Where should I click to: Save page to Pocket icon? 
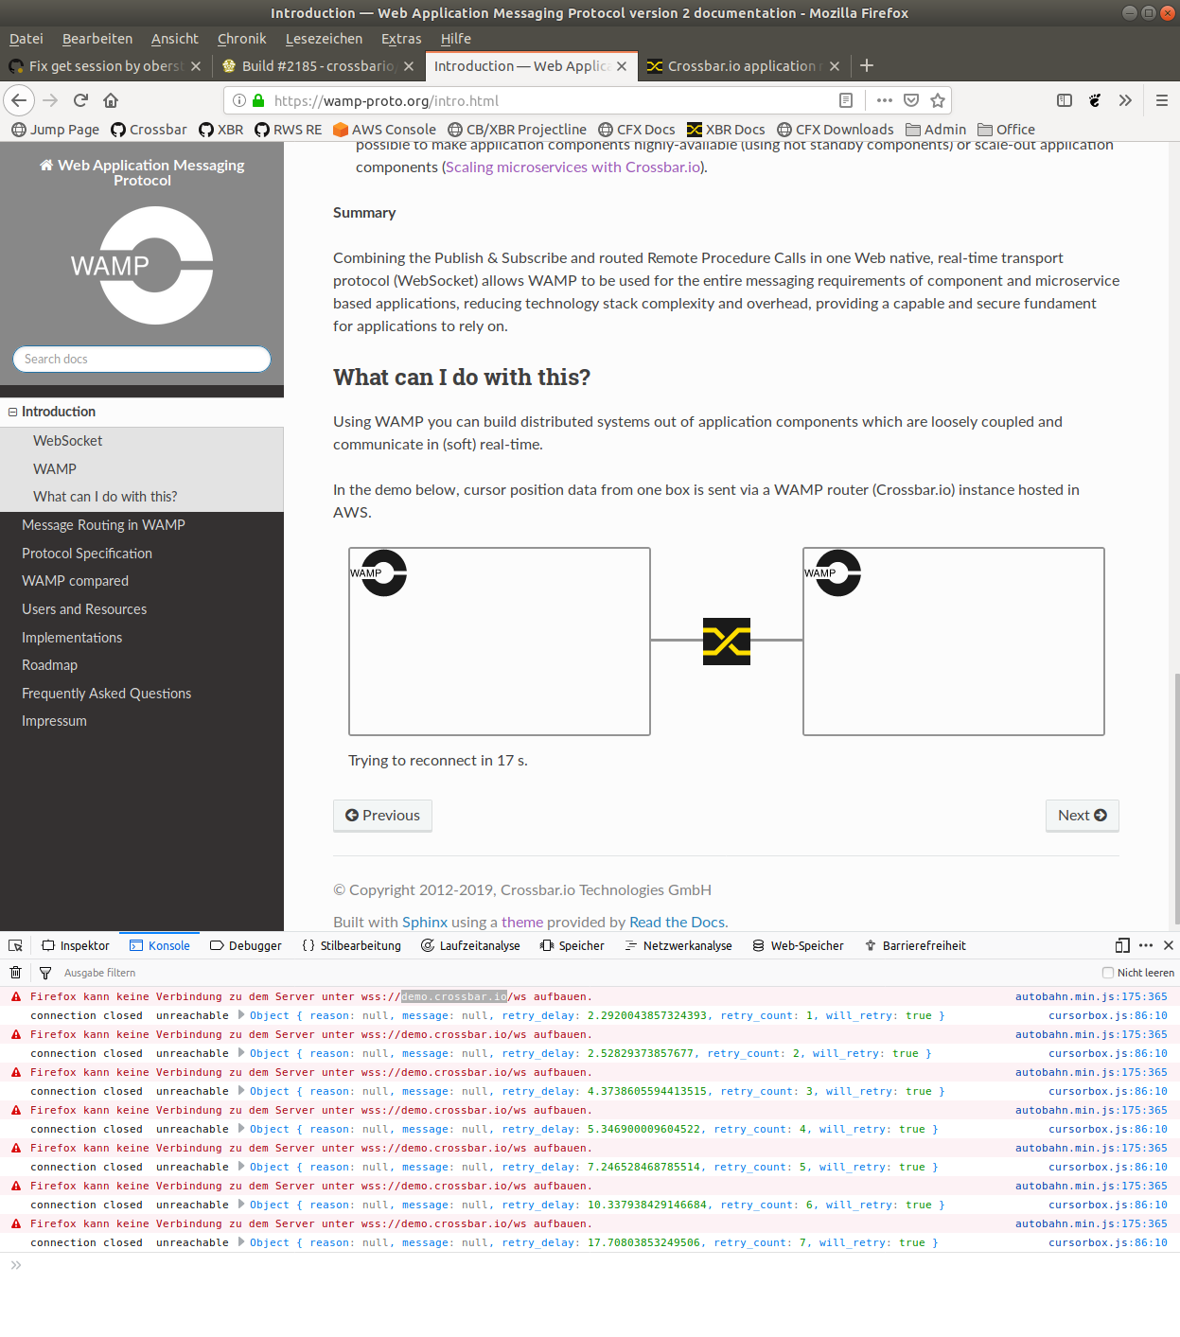[911, 100]
